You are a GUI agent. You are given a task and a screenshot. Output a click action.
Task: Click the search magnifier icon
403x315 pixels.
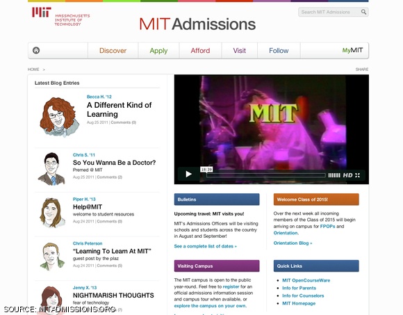pos(363,12)
